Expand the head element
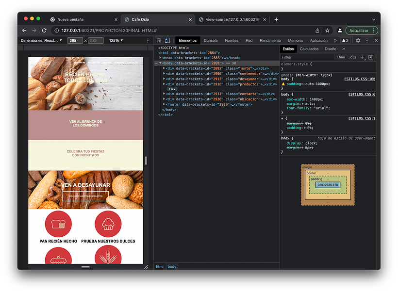Screen dimensions: 398x293 point(160,58)
